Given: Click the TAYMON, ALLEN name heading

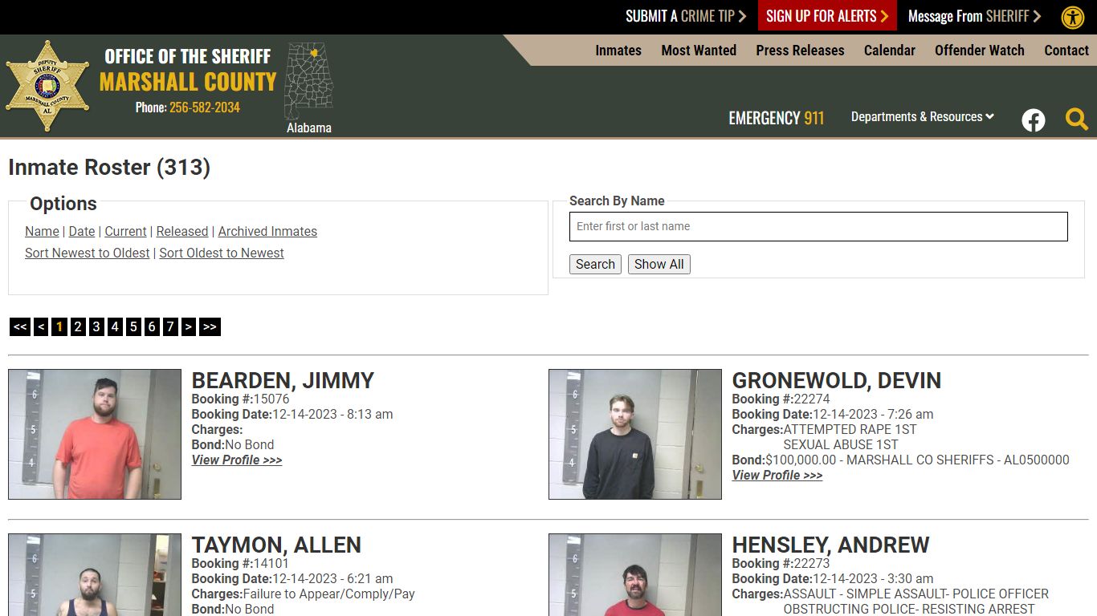Looking at the screenshot, I should tap(276, 545).
